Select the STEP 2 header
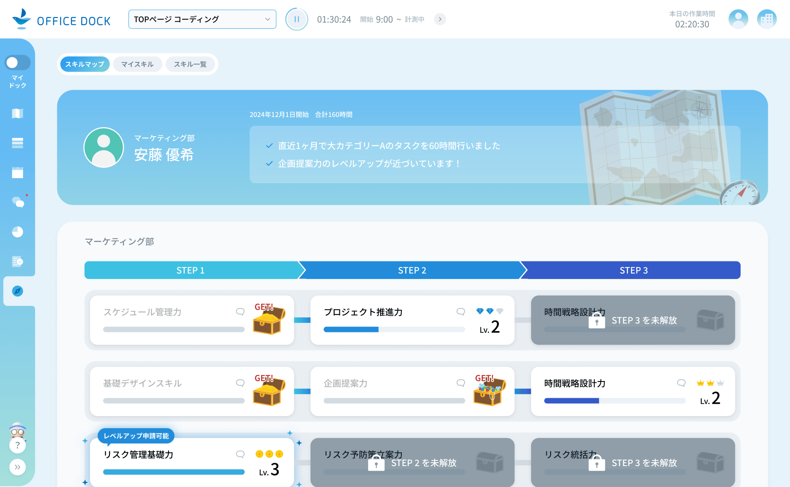 click(x=412, y=270)
